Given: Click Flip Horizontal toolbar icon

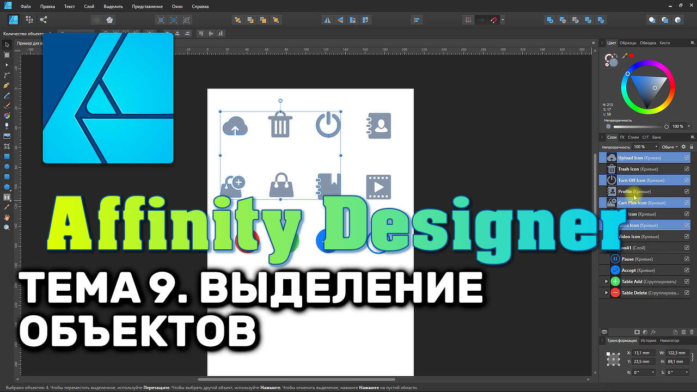Looking at the screenshot, I should (327, 20).
